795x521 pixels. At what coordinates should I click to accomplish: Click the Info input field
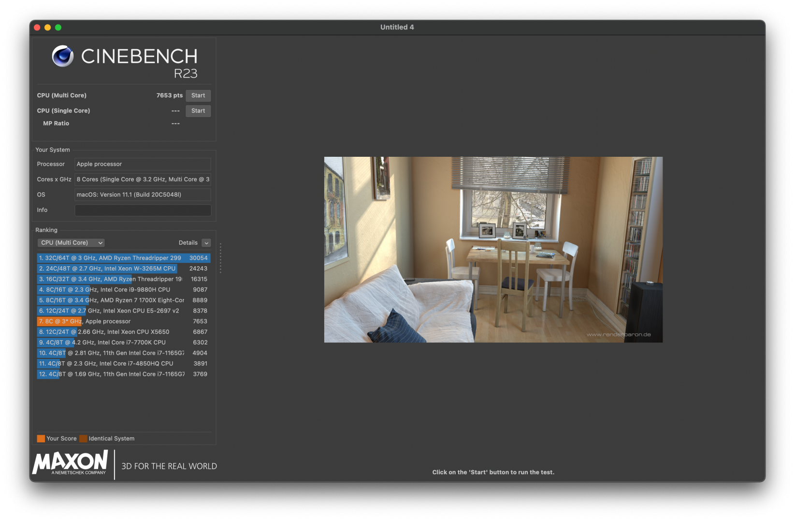(x=143, y=210)
